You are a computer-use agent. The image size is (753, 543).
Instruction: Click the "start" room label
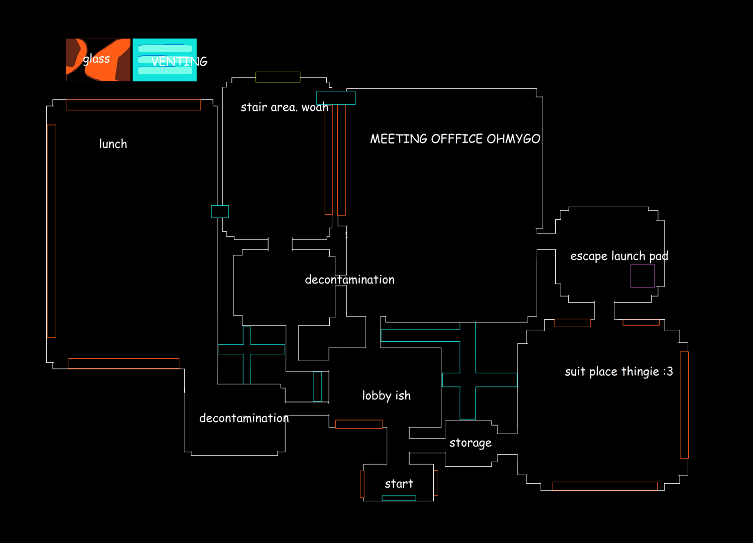tap(399, 484)
